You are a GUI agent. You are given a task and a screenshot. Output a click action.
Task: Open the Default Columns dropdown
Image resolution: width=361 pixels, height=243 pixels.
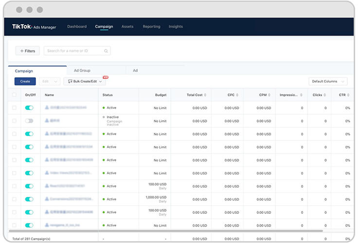click(328, 82)
